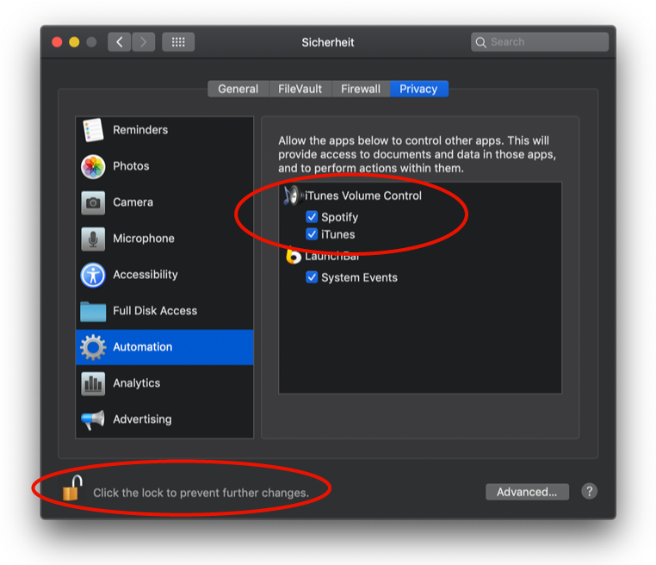Screen dimensions: 656x565
Task: Click the Advertising megaphone icon
Action: (93, 419)
